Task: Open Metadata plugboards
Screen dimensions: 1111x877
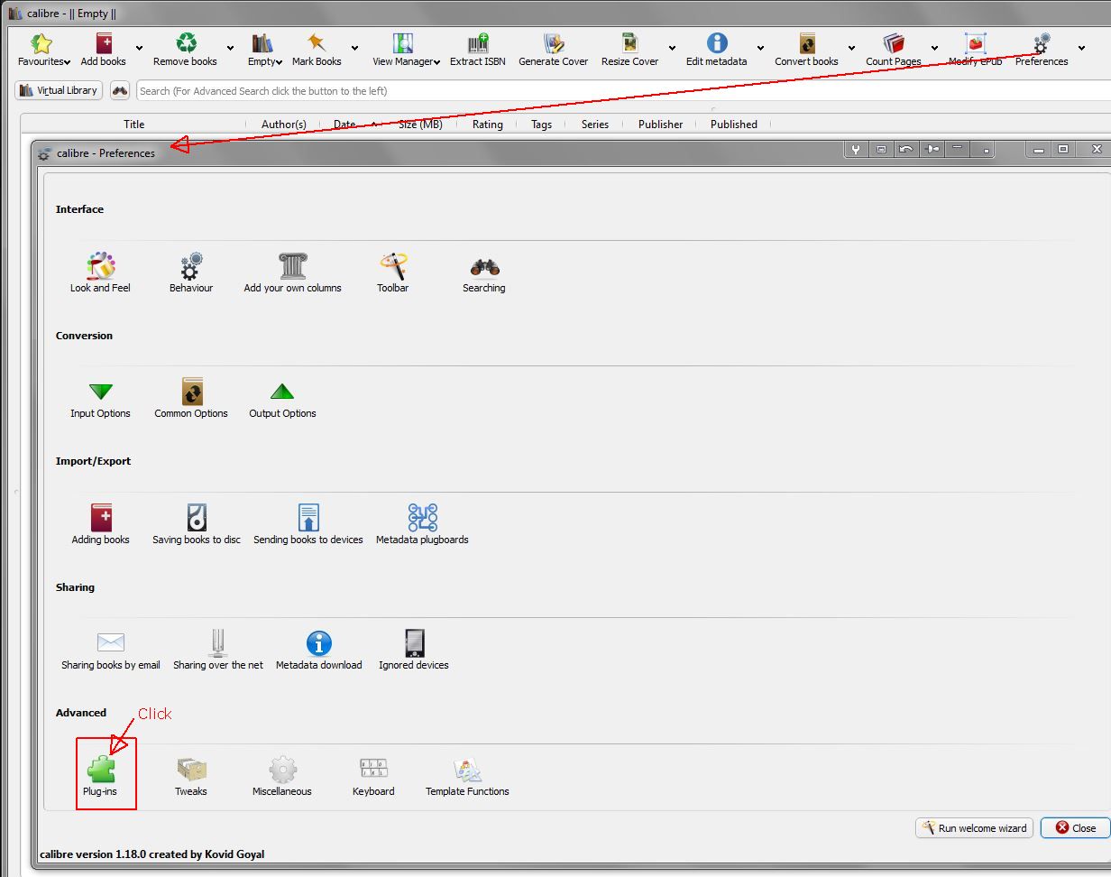Action: click(422, 525)
